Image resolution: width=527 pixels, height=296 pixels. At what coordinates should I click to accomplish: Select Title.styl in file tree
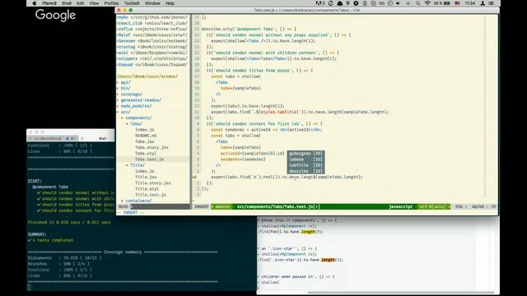147,189
